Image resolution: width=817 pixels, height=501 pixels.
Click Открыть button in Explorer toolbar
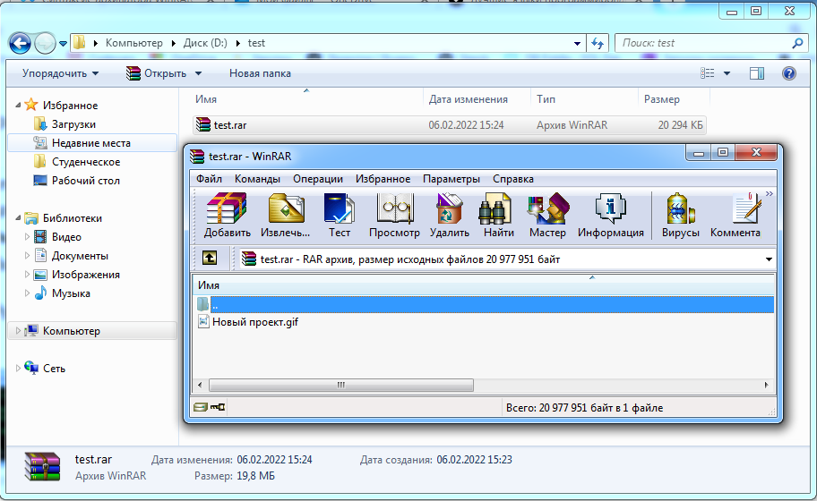(156, 73)
